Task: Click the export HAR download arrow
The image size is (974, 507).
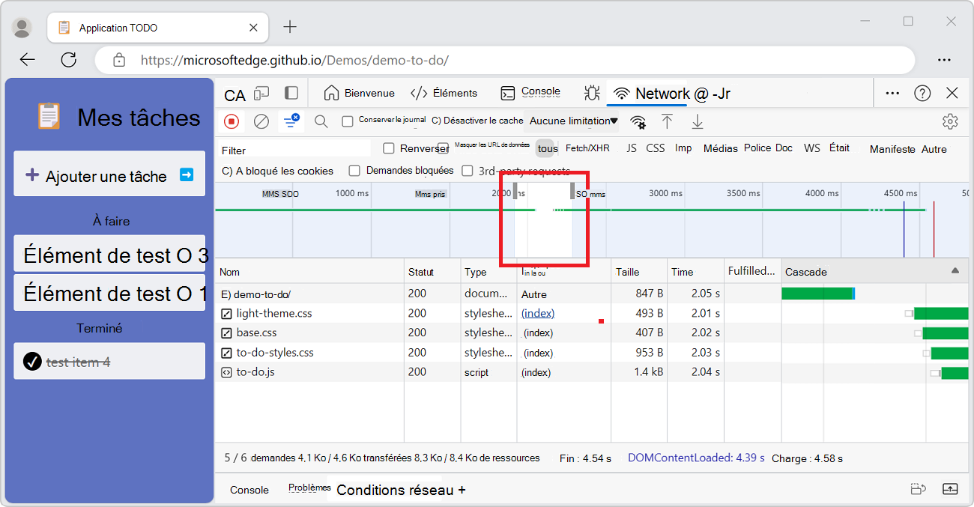Action: (698, 121)
